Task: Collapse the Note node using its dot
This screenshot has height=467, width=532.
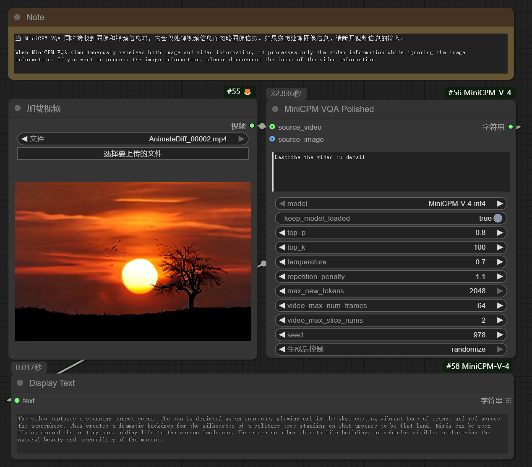Action: tap(17, 17)
